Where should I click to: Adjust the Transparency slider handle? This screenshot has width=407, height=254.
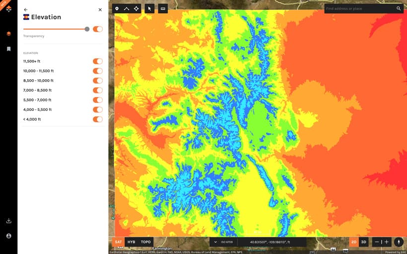(87, 29)
